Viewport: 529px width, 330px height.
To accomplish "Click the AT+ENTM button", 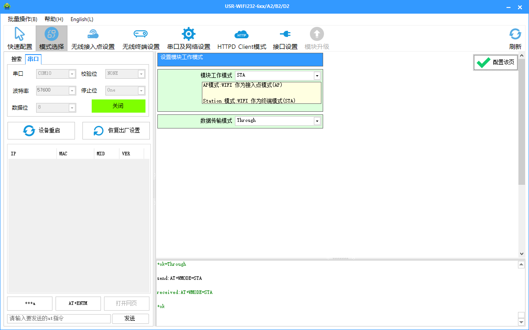I will coord(78,304).
